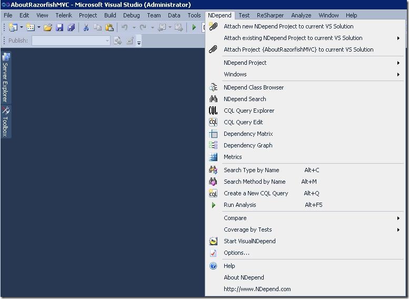This screenshot has width=409, height=299.
Task: Click the Publish Web toolbar icon
Action: 117,41
